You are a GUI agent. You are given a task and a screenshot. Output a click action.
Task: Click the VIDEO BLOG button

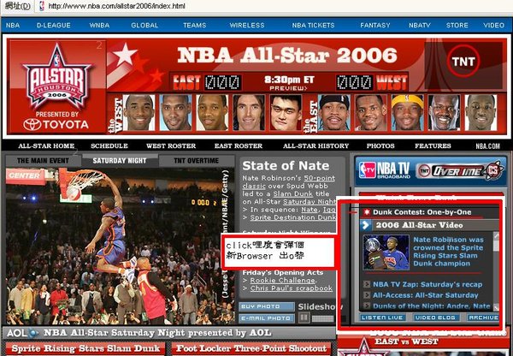(x=435, y=317)
